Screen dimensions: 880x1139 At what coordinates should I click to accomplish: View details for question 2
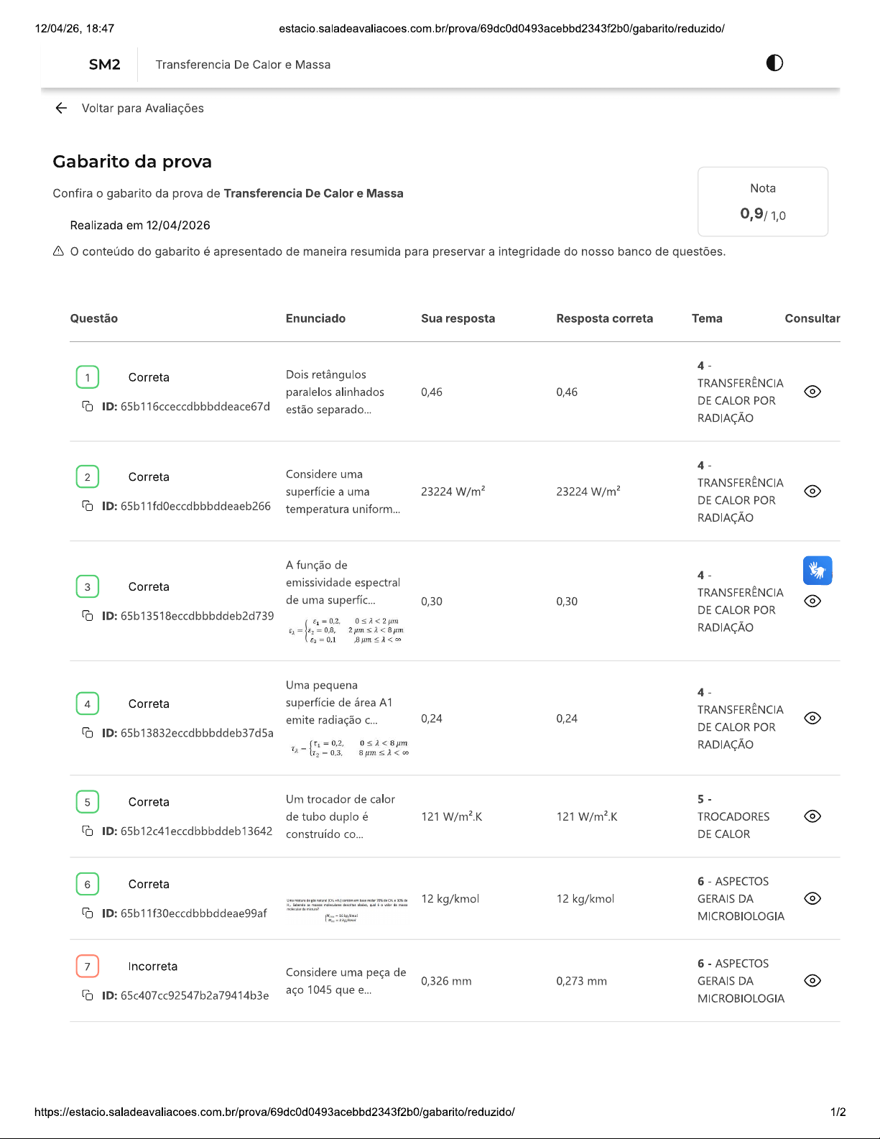pos(812,492)
